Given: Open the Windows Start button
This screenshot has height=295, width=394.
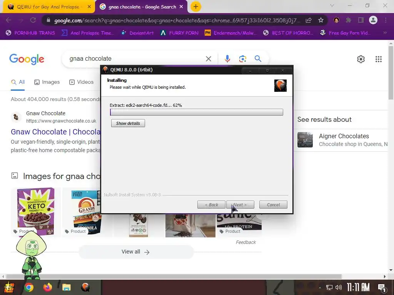Looking at the screenshot, I should (9, 287).
